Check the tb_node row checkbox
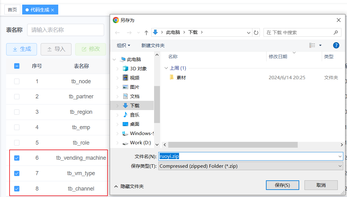 pyautogui.click(x=17, y=81)
